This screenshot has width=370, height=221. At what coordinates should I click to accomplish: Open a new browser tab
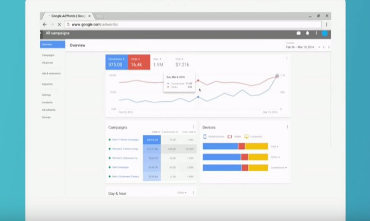(x=99, y=16)
